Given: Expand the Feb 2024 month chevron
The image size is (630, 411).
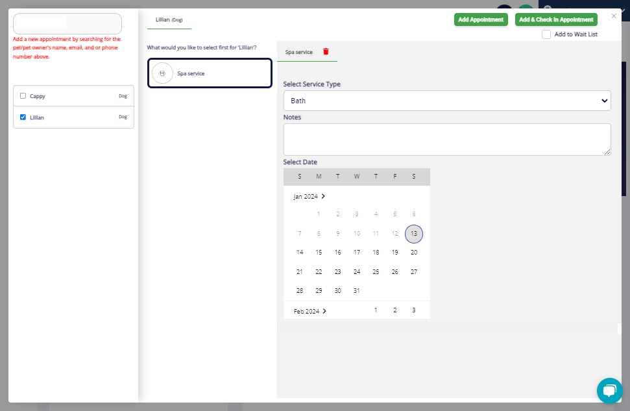Looking at the screenshot, I should [x=324, y=311].
